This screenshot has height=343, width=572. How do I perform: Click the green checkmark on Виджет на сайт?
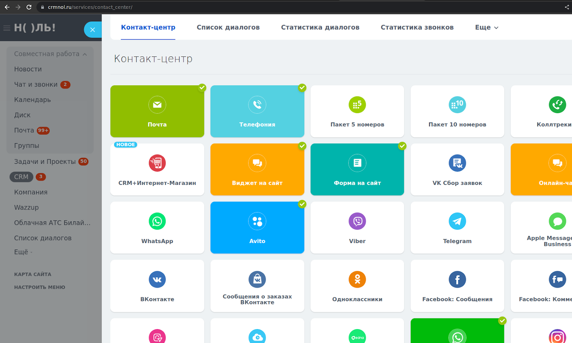302,146
